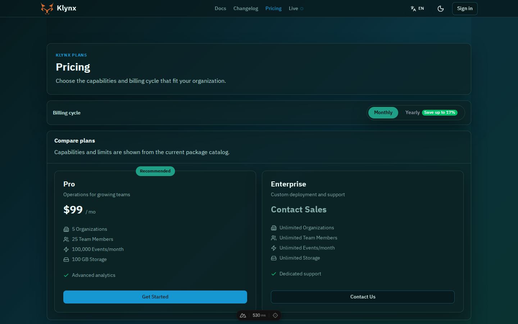Image resolution: width=518 pixels, height=324 pixels.
Task: Select Monthly billing cycle
Action: 383,113
